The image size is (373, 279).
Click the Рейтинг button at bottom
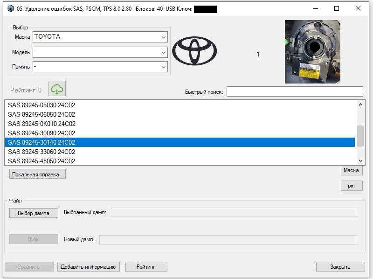coord(146,267)
